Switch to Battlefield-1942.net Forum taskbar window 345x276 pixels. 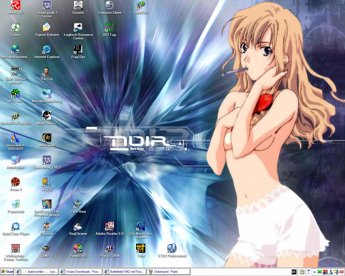point(125,272)
